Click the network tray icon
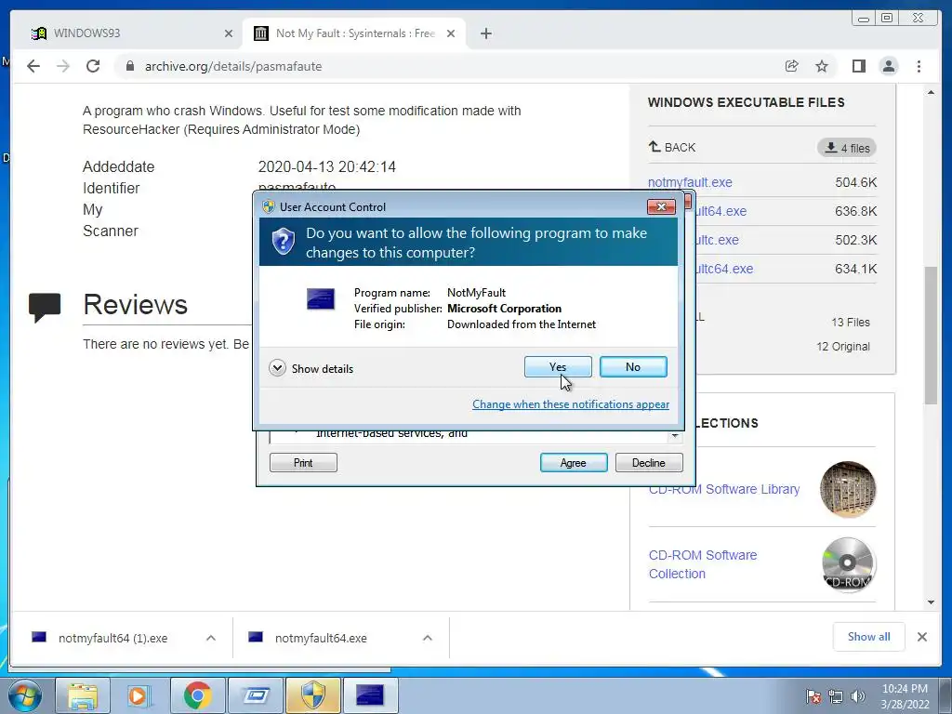The image size is (952, 714). point(836,696)
